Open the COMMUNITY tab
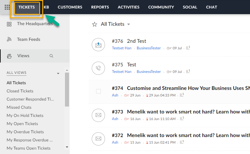The height and width of the screenshot is (154, 250). point(161,7)
